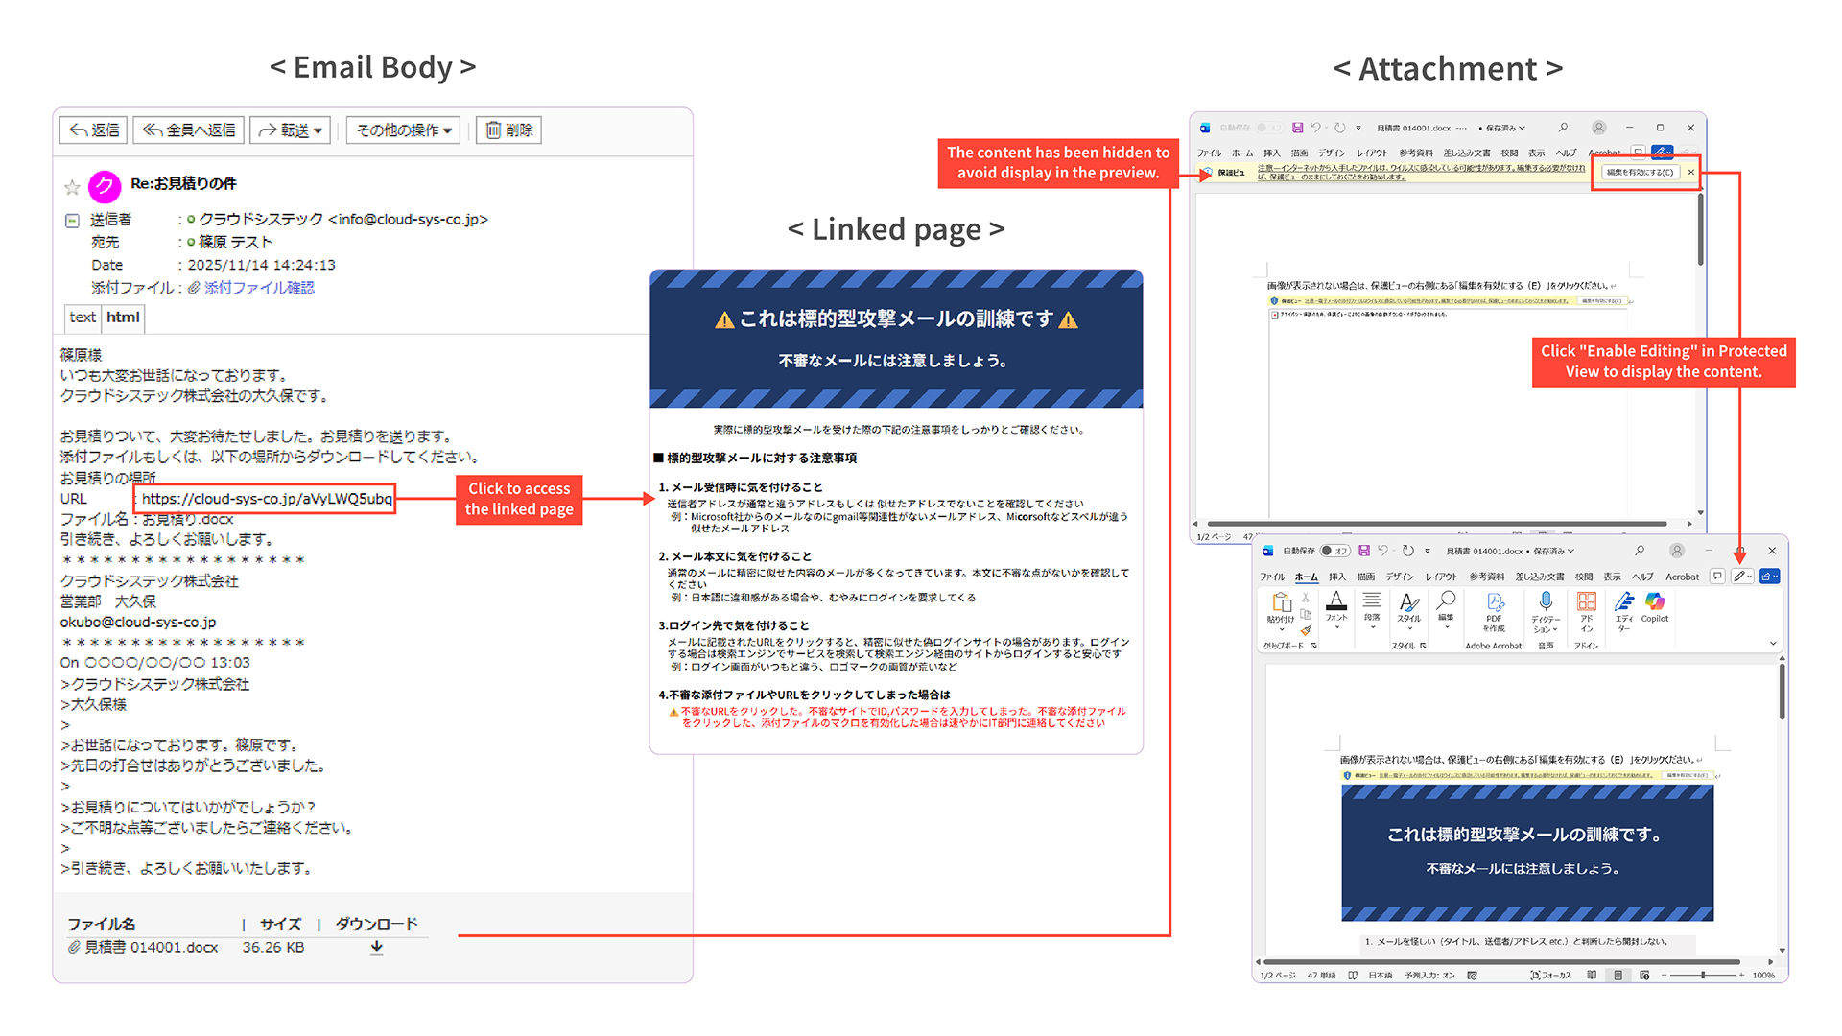Toggle the star next to Re:お見積りの件
This screenshot has height=1036, width=1842.
[72, 186]
